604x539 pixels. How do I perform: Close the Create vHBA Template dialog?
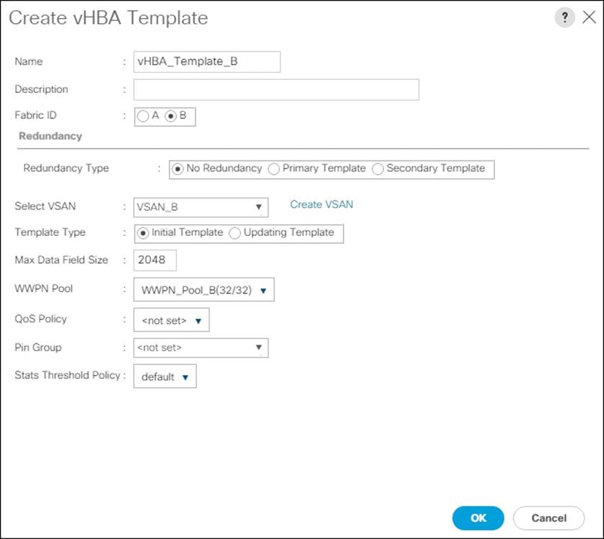click(589, 17)
